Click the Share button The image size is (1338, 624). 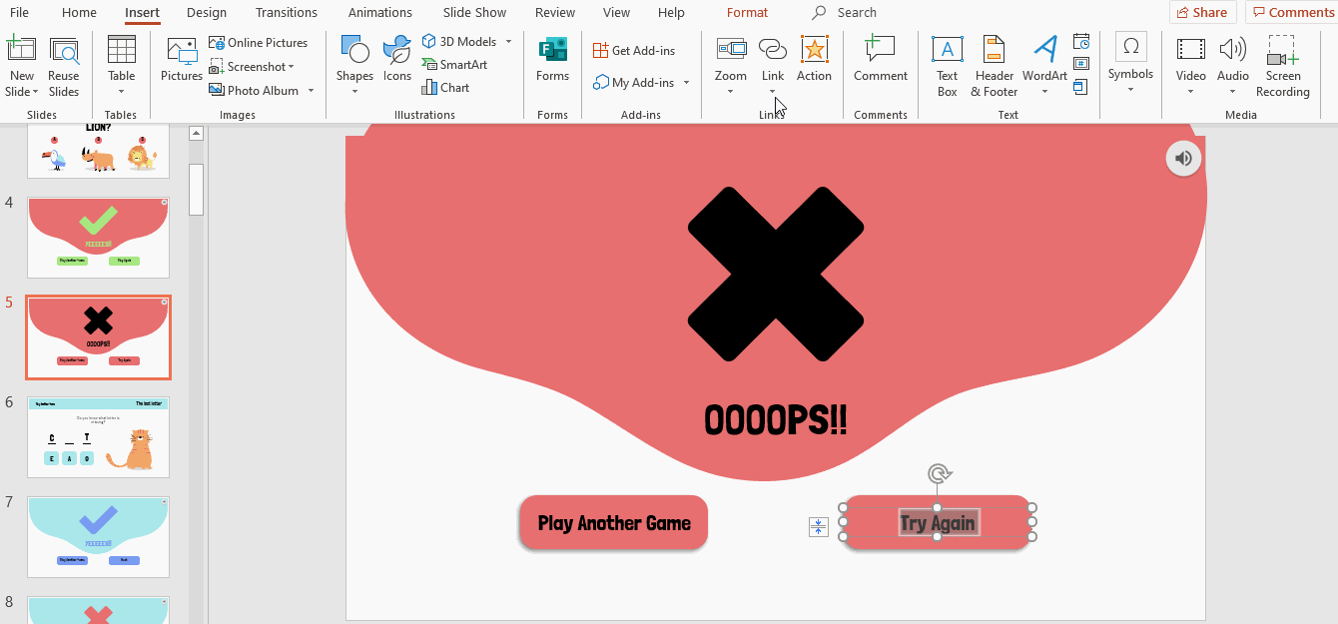pyautogui.click(x=1202, y=13)
